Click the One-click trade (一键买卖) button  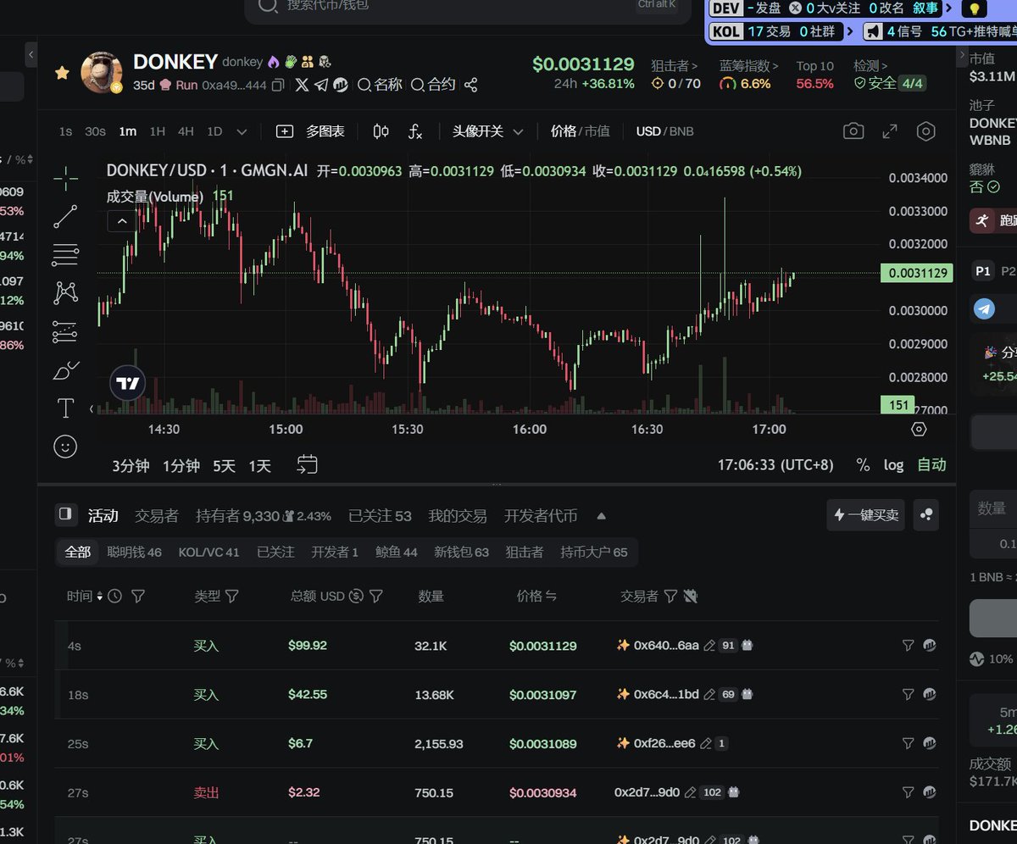click(865, 514)
